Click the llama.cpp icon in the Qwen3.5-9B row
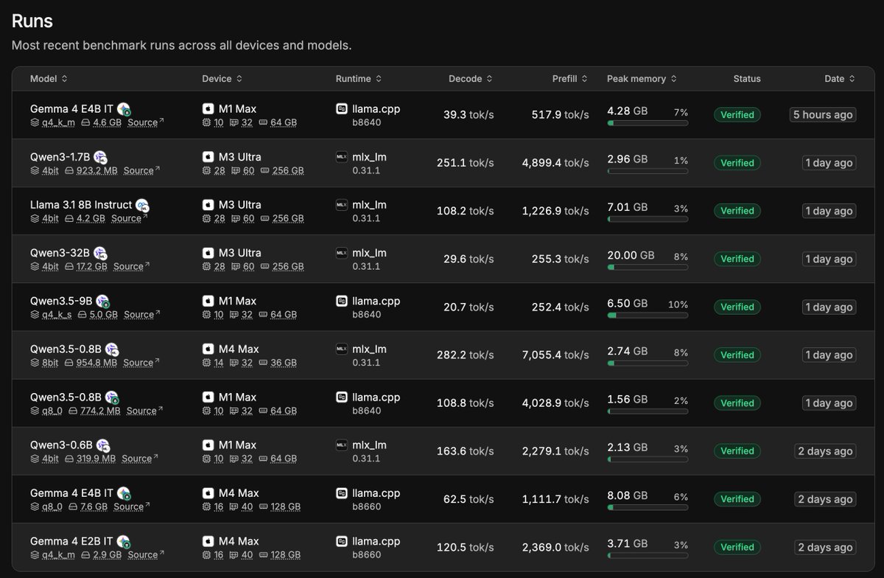Image resolution: width=884 pixels, height=578 pixels. point(342,301)
